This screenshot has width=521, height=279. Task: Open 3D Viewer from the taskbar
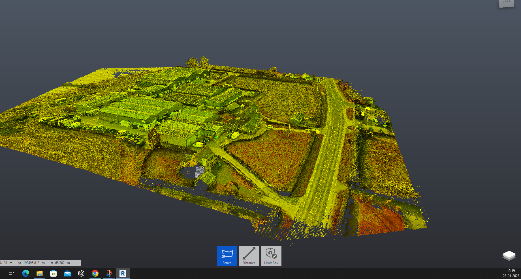(81, 273)
